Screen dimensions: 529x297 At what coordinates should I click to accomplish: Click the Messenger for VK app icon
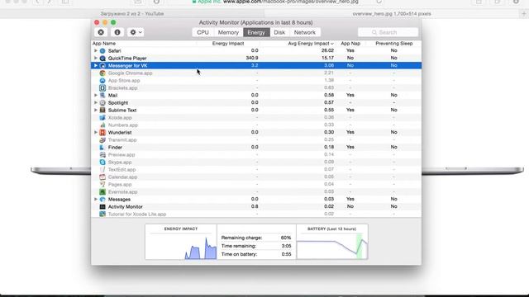click(102, 66)
